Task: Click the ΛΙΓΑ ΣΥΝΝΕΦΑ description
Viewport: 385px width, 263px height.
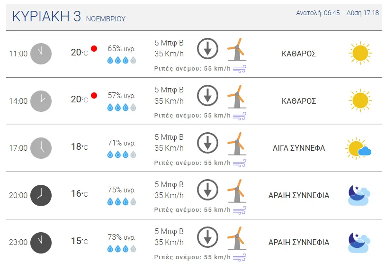Action: point(298,148)
